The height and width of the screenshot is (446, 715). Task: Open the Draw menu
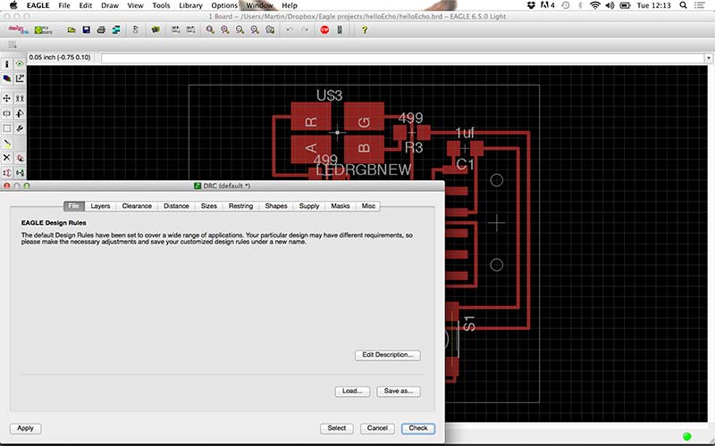pos(109,5)
